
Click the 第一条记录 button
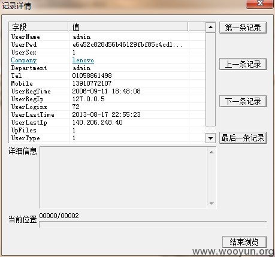(243, 28)
